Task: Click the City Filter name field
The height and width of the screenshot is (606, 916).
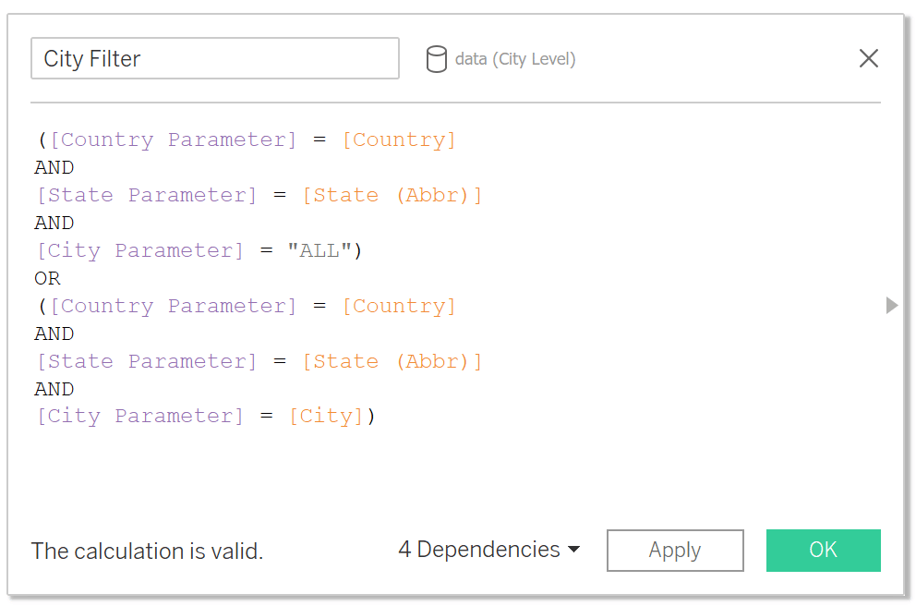Action: (x=215, y=58)
